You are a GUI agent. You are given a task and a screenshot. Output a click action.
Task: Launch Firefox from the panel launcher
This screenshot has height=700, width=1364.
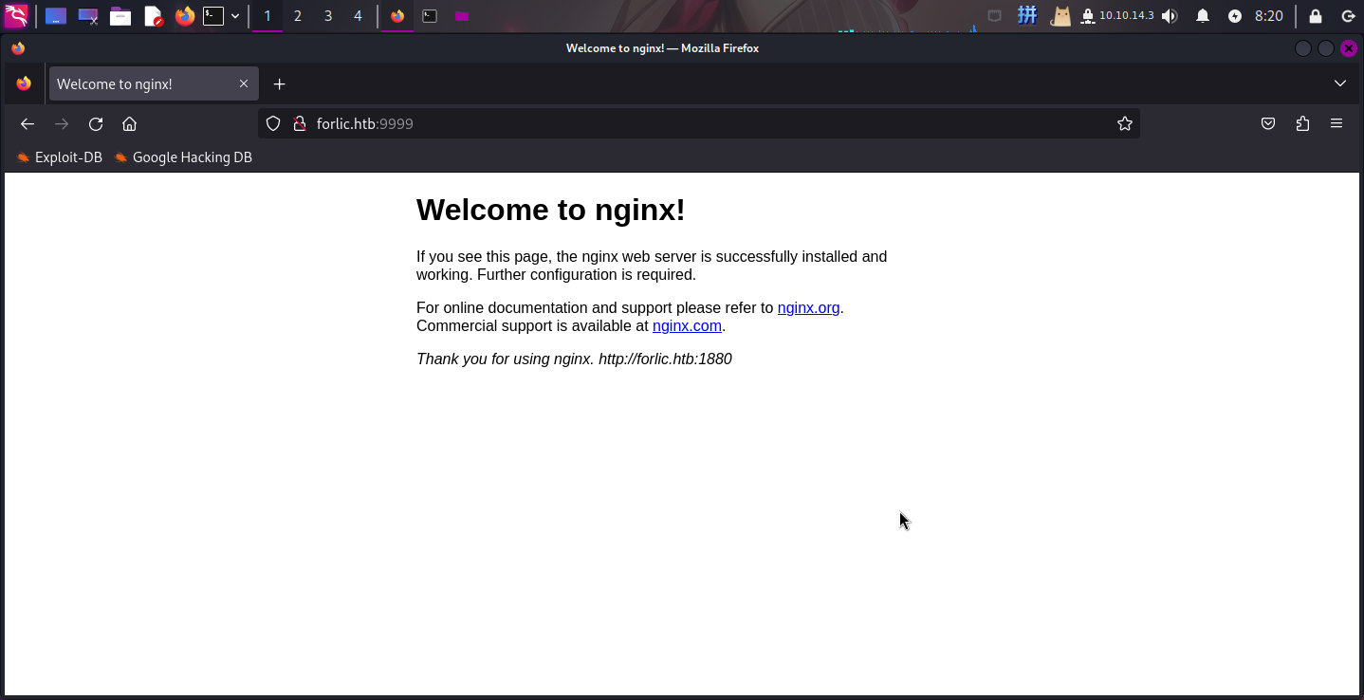[x=184, y=16]
